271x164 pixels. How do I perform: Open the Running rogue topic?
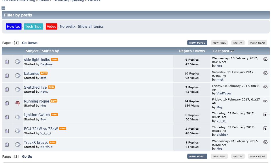[37, 101]
